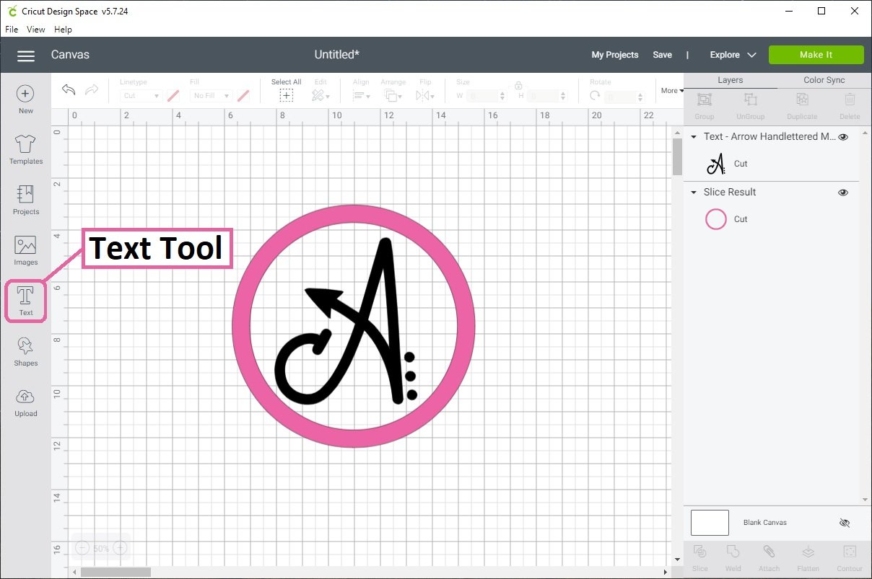Collapse the Text Arrow Handlettered group

694,137
